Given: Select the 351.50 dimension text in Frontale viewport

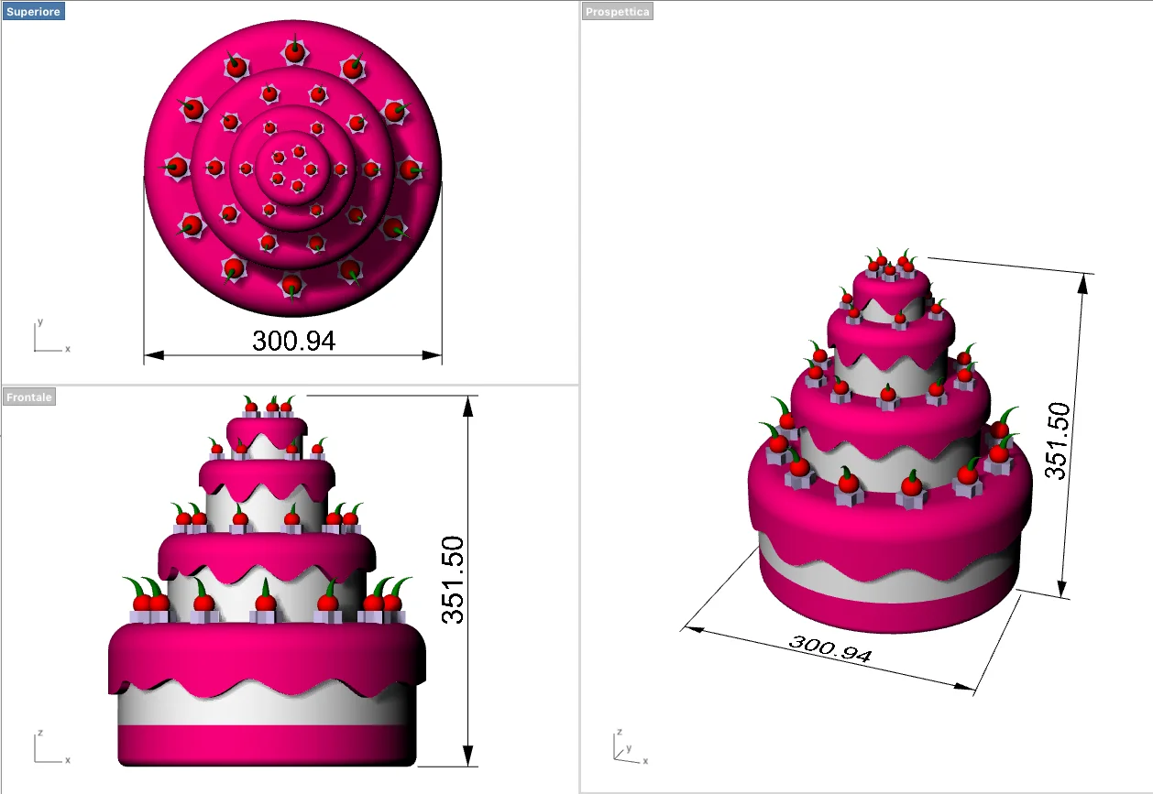Looking at the screenshot, I should 454,580.
